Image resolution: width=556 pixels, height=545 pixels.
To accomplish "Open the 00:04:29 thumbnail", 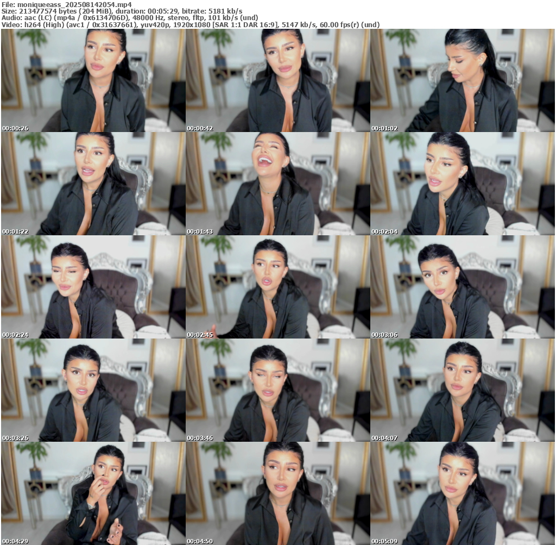I will point(93,493).
